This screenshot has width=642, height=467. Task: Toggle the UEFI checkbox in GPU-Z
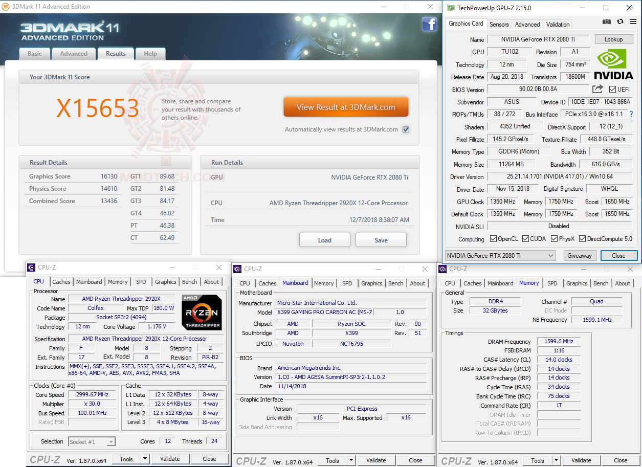(613, 90)
